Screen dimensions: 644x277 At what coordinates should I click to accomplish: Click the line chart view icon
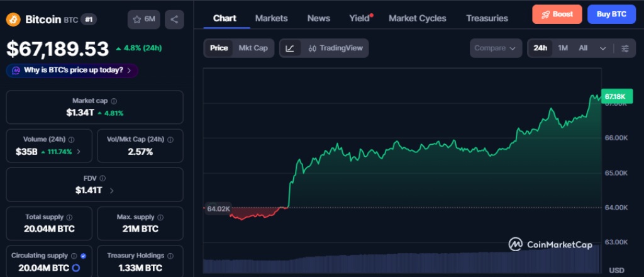(x=290, y=48)
